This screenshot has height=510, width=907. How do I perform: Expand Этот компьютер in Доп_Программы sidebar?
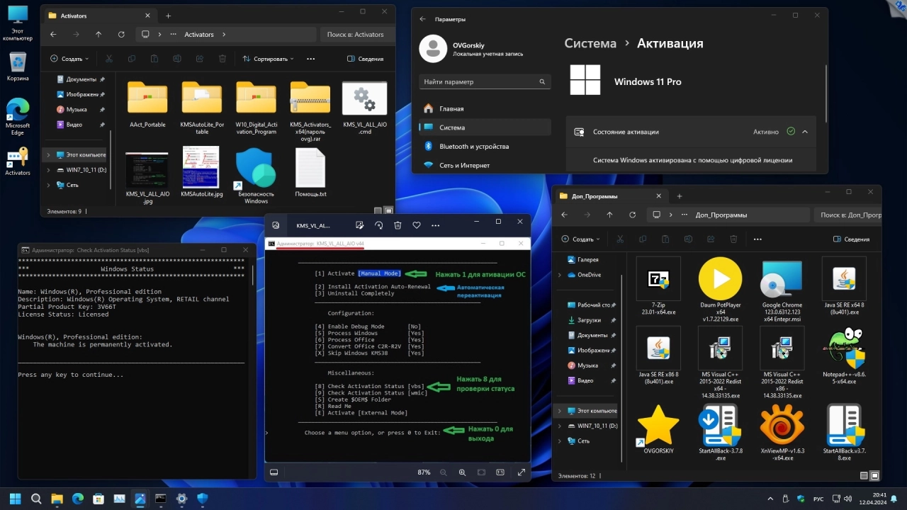coord(560,411)
